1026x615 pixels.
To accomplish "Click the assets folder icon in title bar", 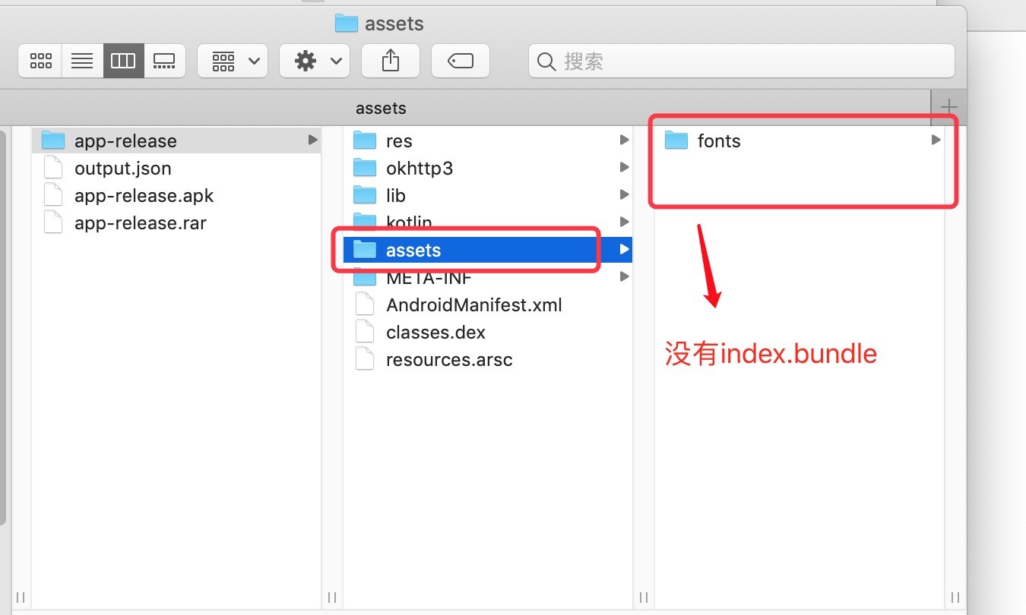I will [x=347, y=24].
